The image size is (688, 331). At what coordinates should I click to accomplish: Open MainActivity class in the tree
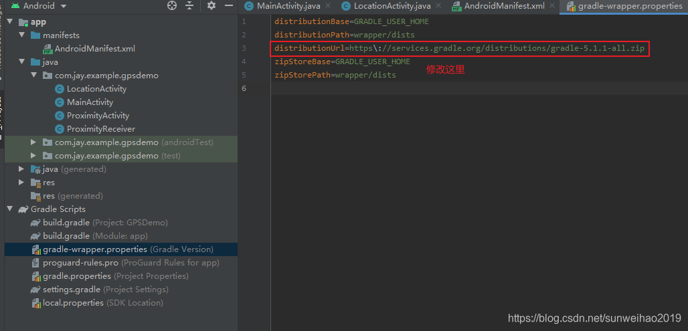tap(90, 102)
